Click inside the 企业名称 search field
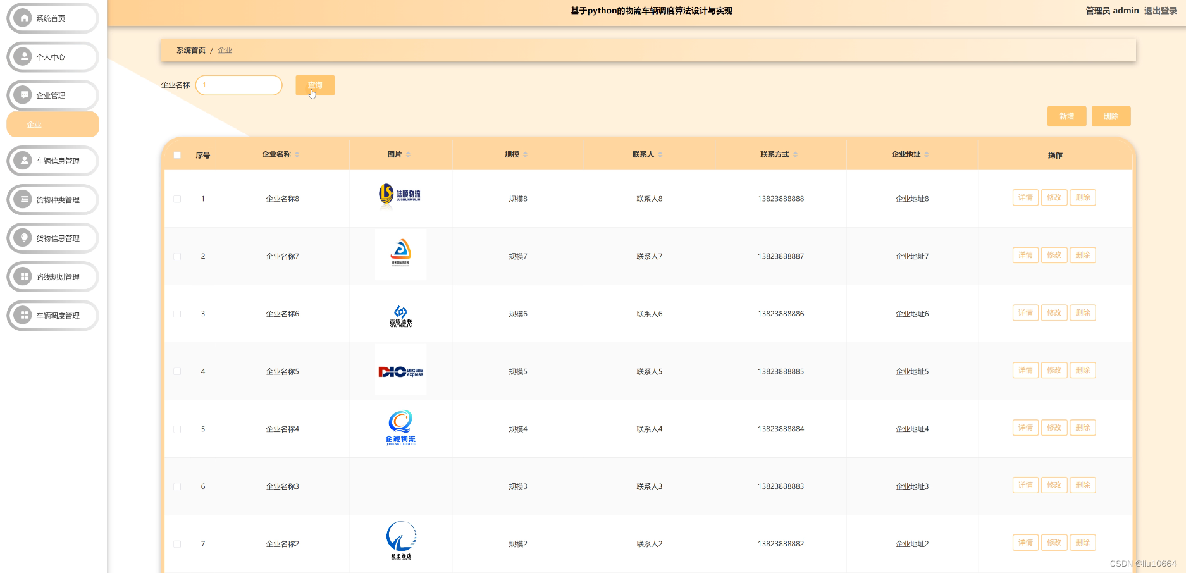Viewport: 1186px width, 573px height. (x=238, y=85)
